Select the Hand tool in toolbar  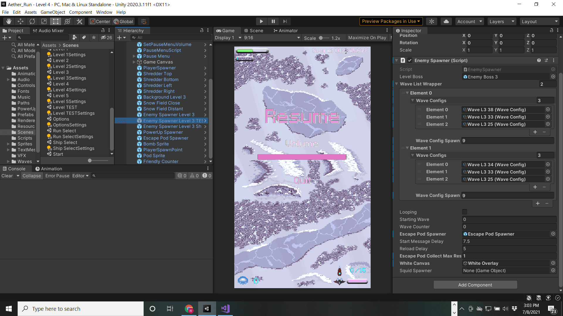pos(9,21)
